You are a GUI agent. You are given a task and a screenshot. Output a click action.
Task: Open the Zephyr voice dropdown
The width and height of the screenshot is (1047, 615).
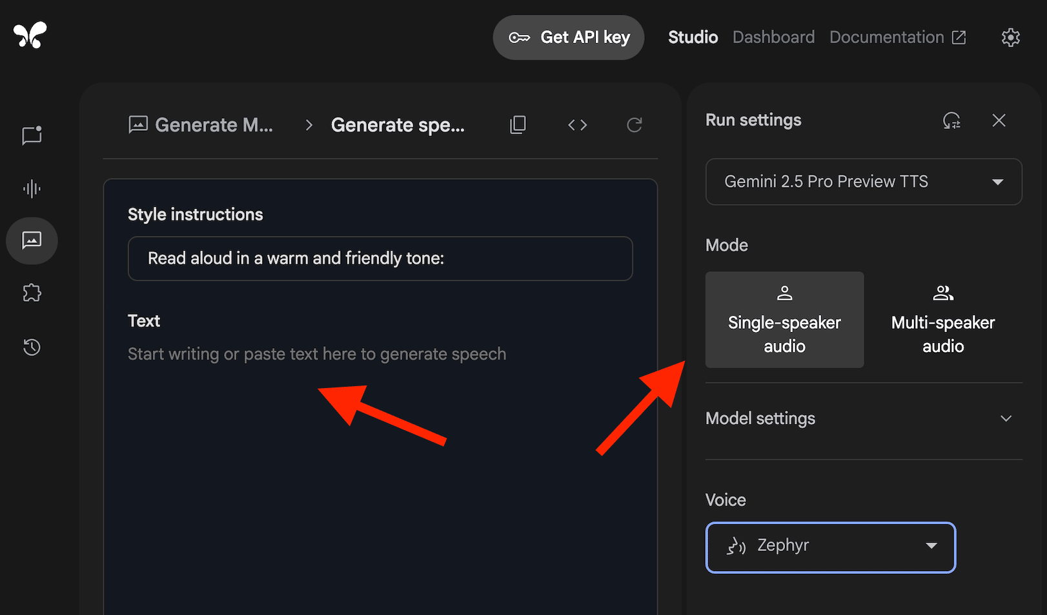click(x=831, y=547)
